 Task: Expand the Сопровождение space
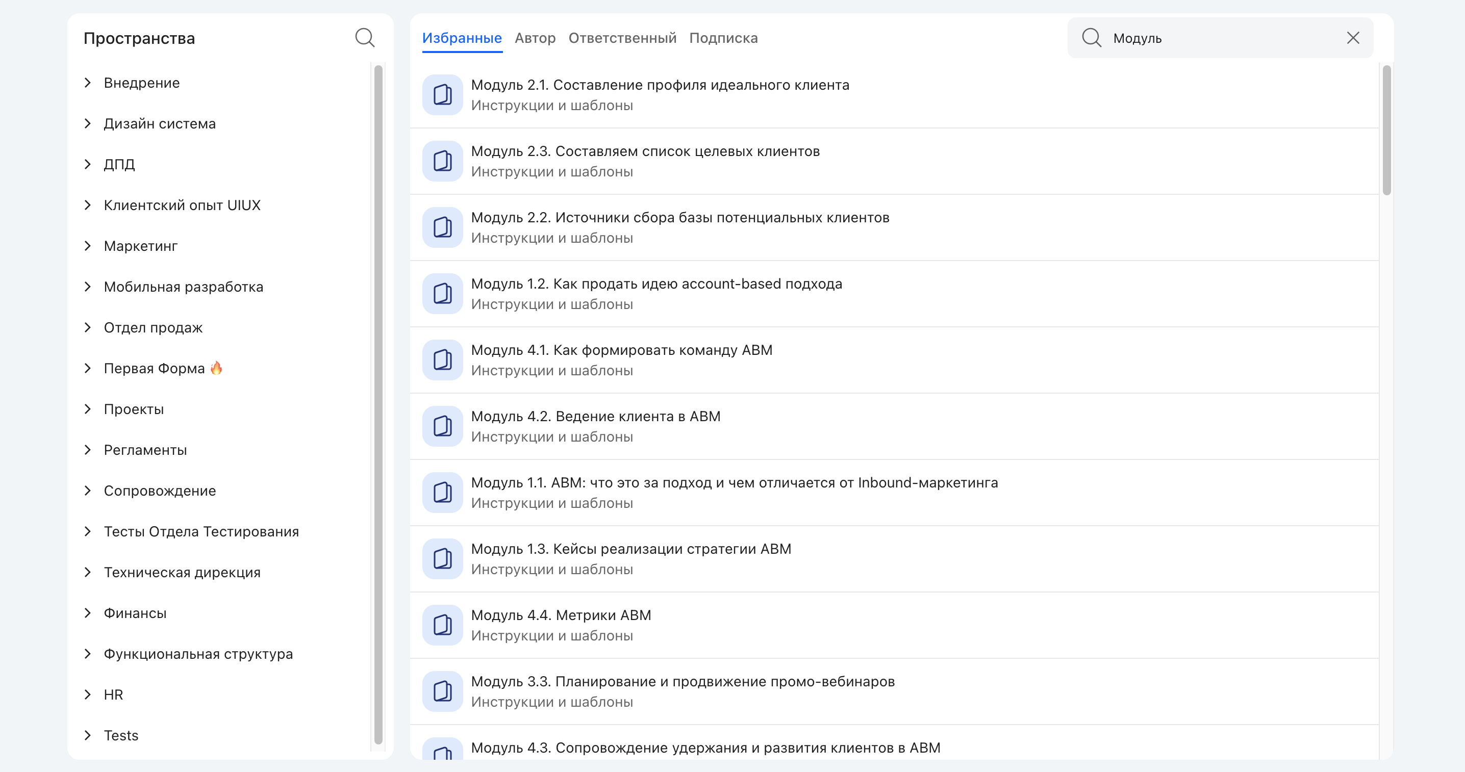[88, 491]
